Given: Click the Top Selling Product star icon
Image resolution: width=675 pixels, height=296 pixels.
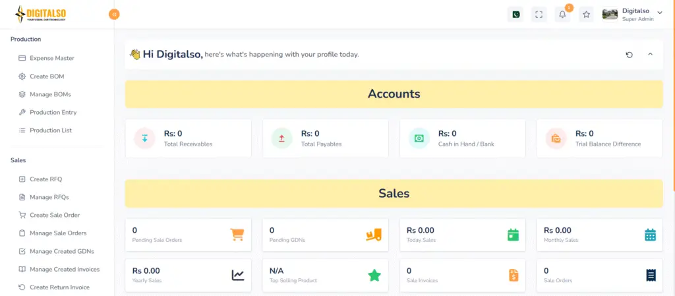Looking at the screenshot, I should pyautogui.click(x=374, y=275).
